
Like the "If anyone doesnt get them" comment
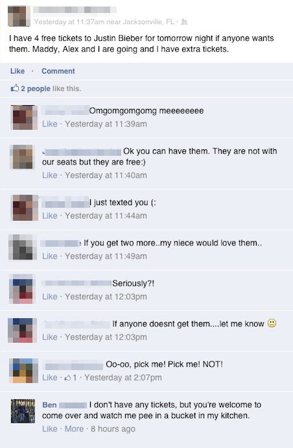pos(50,337)
